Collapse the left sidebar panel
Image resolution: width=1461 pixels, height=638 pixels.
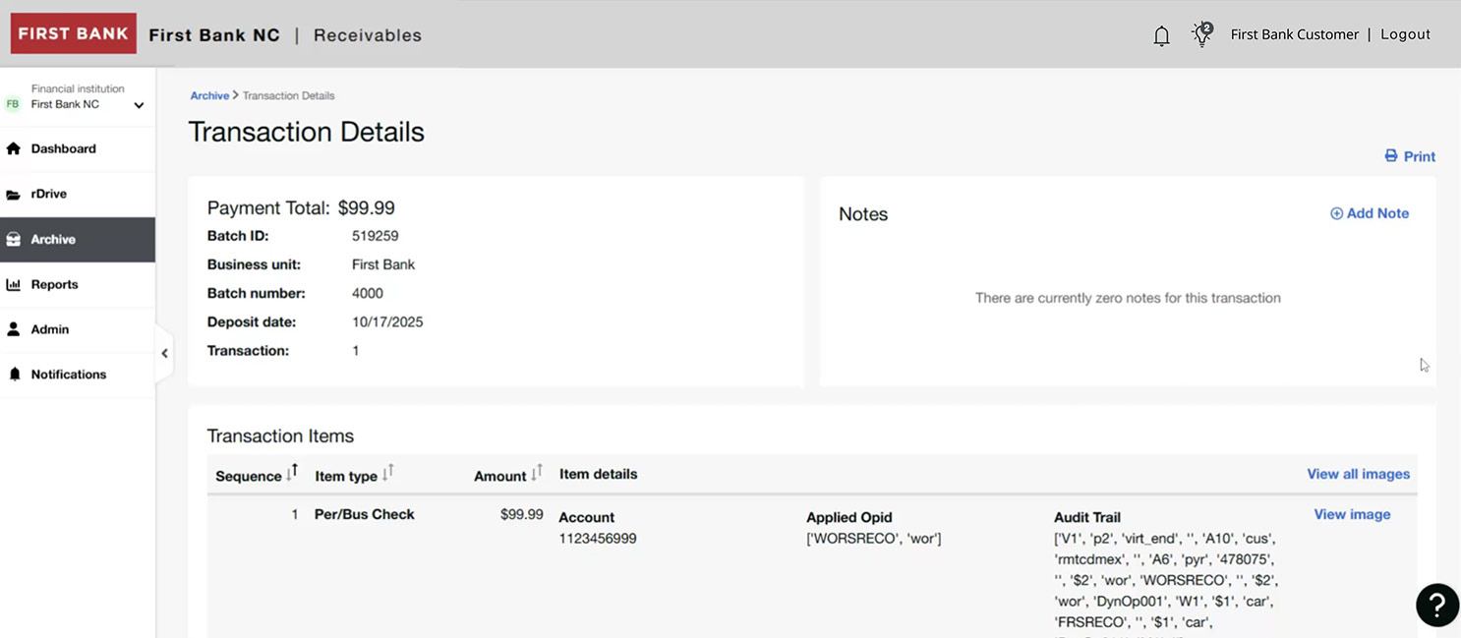pyautogui.click(x=164, y=354)
